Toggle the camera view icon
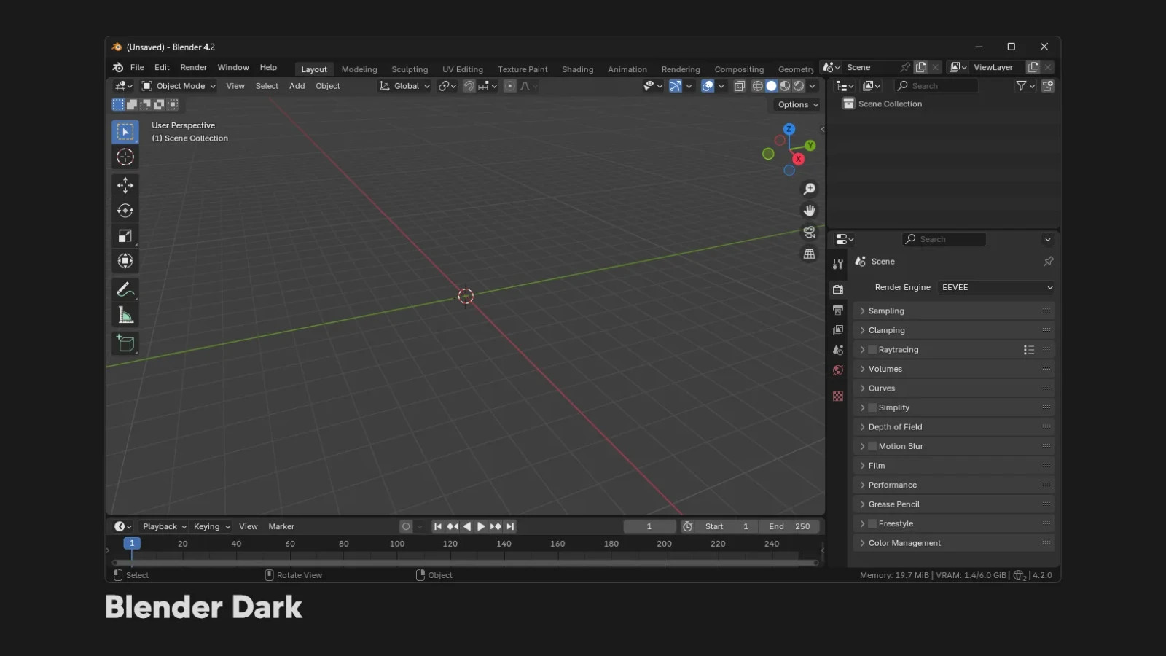 [809, 233]
